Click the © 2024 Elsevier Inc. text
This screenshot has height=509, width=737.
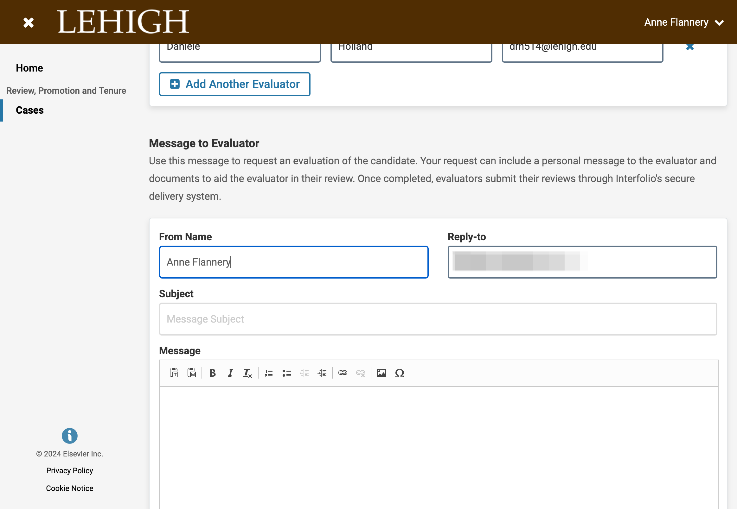pyautogui.click(x=70, y=454)
